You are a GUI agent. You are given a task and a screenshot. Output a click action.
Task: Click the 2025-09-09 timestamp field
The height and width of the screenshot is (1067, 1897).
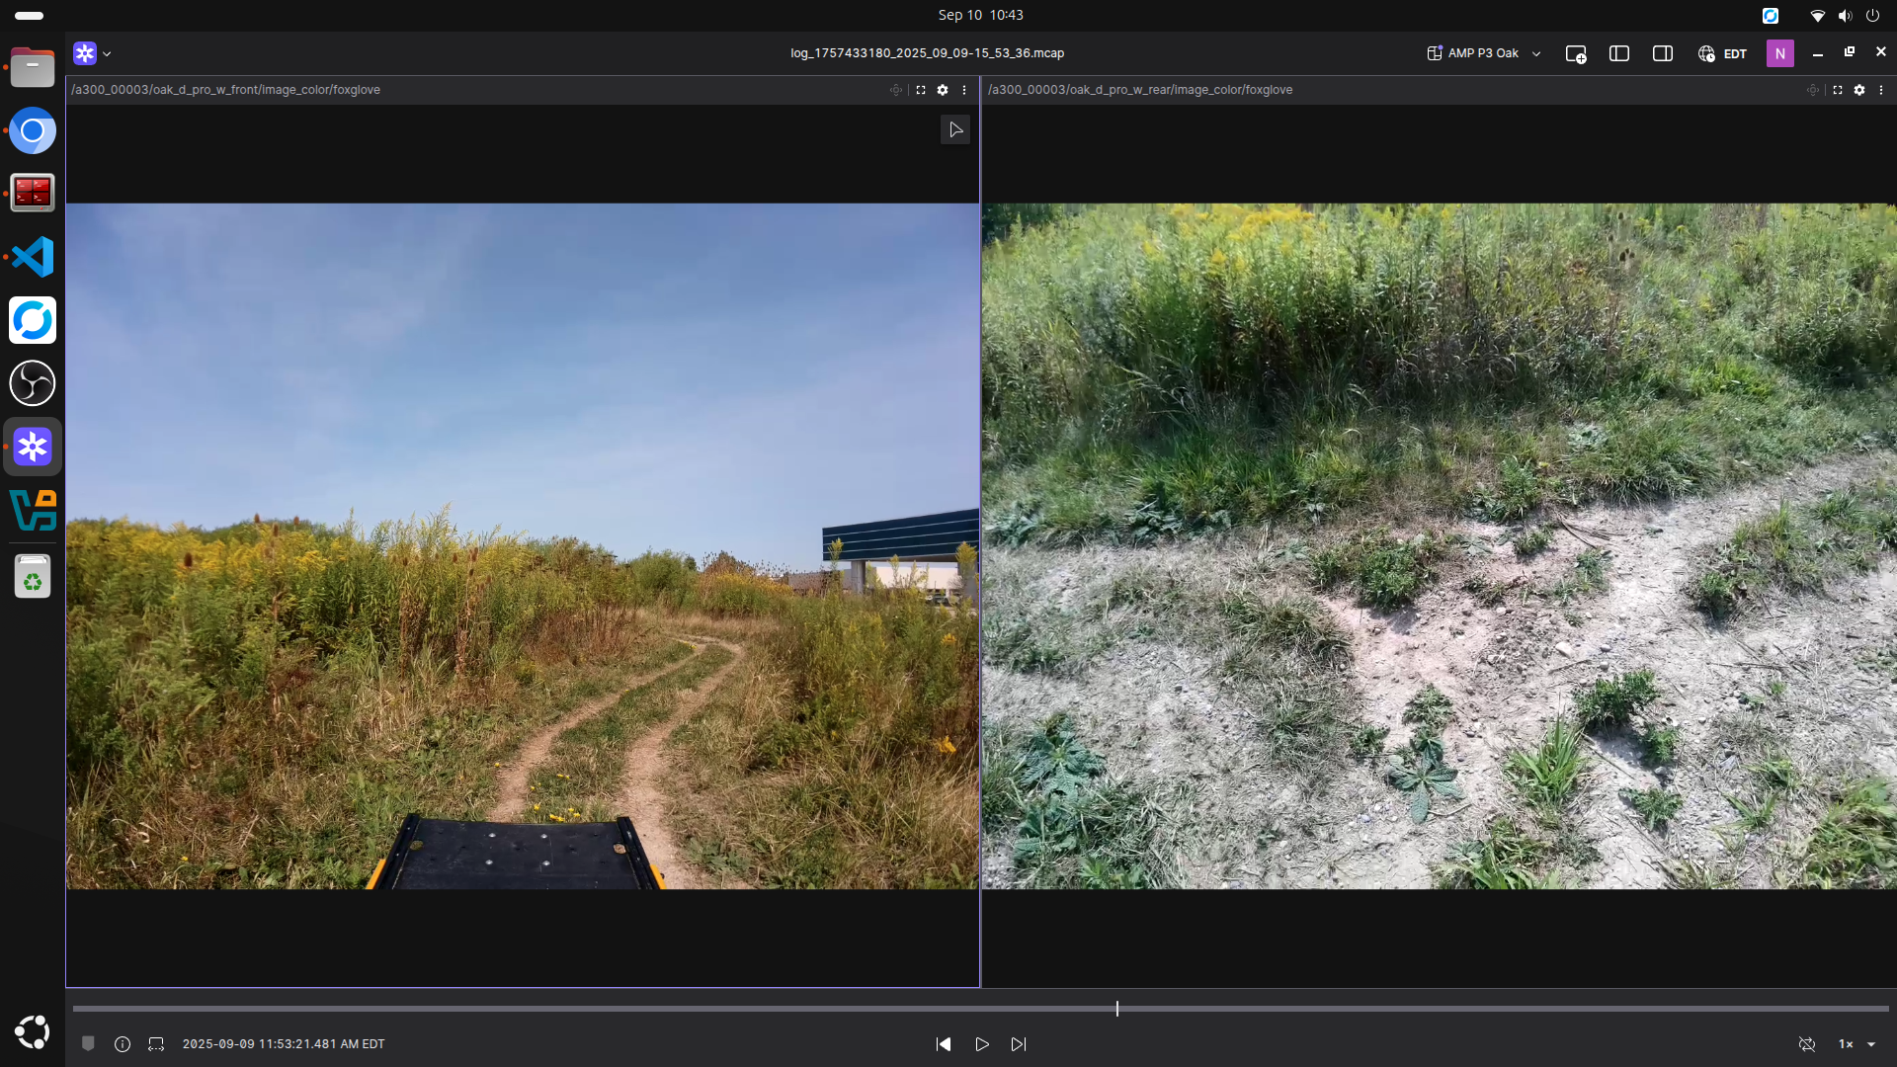pos(283,1044)
